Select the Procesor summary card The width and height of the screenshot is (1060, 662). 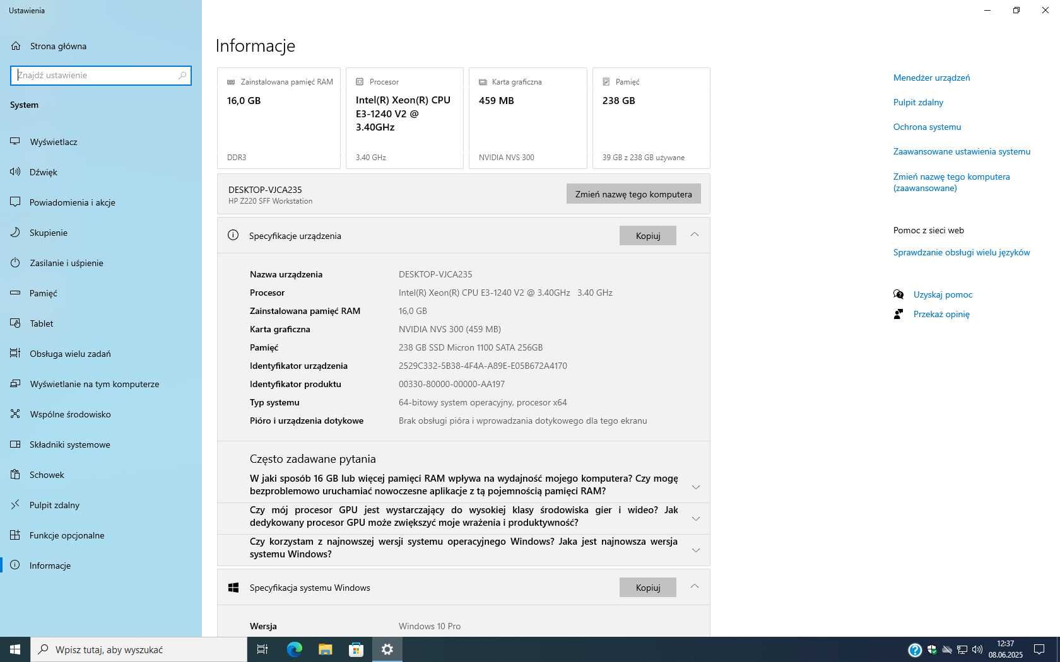coord(404,118)
